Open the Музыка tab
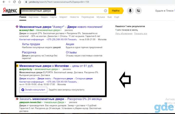 point(101,17)
